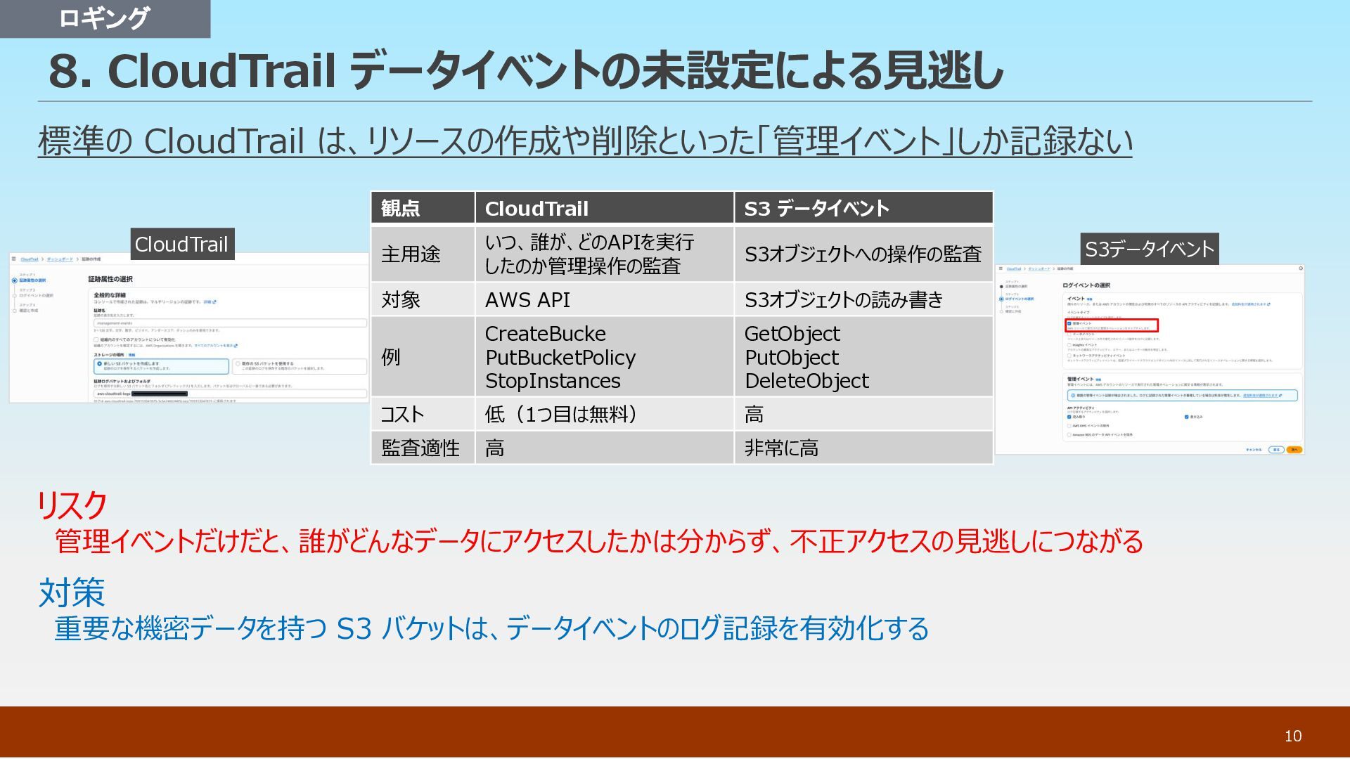1350x759 pixels.
Task: Click the step 3 indicator in right wizard
Action: click(x=1001, y=311)
